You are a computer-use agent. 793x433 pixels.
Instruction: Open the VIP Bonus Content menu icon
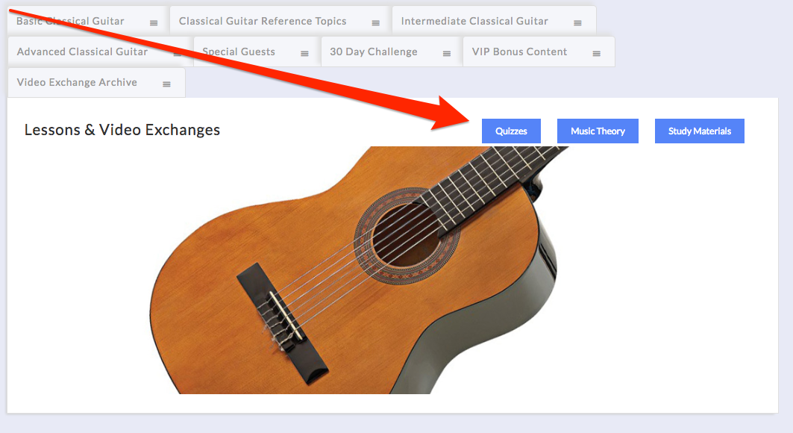(597, 54)
